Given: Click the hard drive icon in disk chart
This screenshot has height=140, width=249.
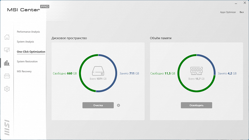Looking at the screenshot, I should pyautogui.click(x=98, y=71).
